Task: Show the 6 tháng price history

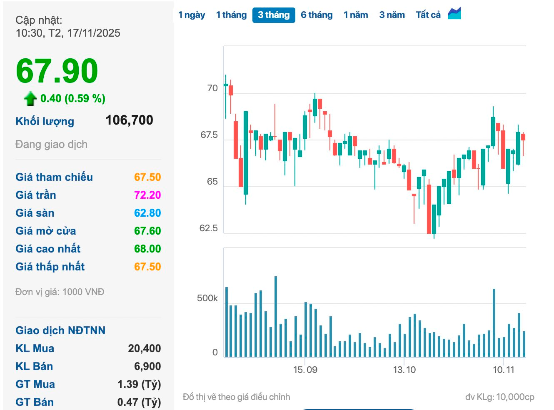Action: coord(317,15)
